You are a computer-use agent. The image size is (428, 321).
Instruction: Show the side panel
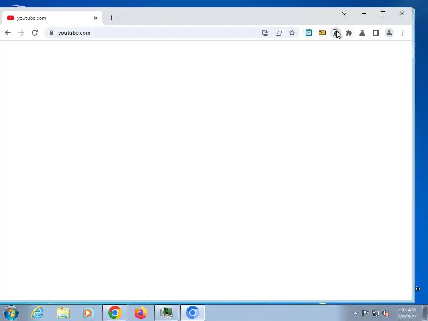pos(376,33)
